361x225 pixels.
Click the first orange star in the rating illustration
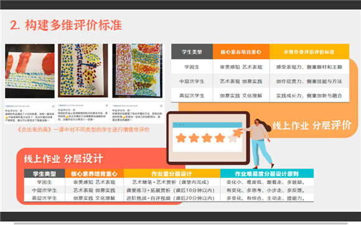coord(181,138)
